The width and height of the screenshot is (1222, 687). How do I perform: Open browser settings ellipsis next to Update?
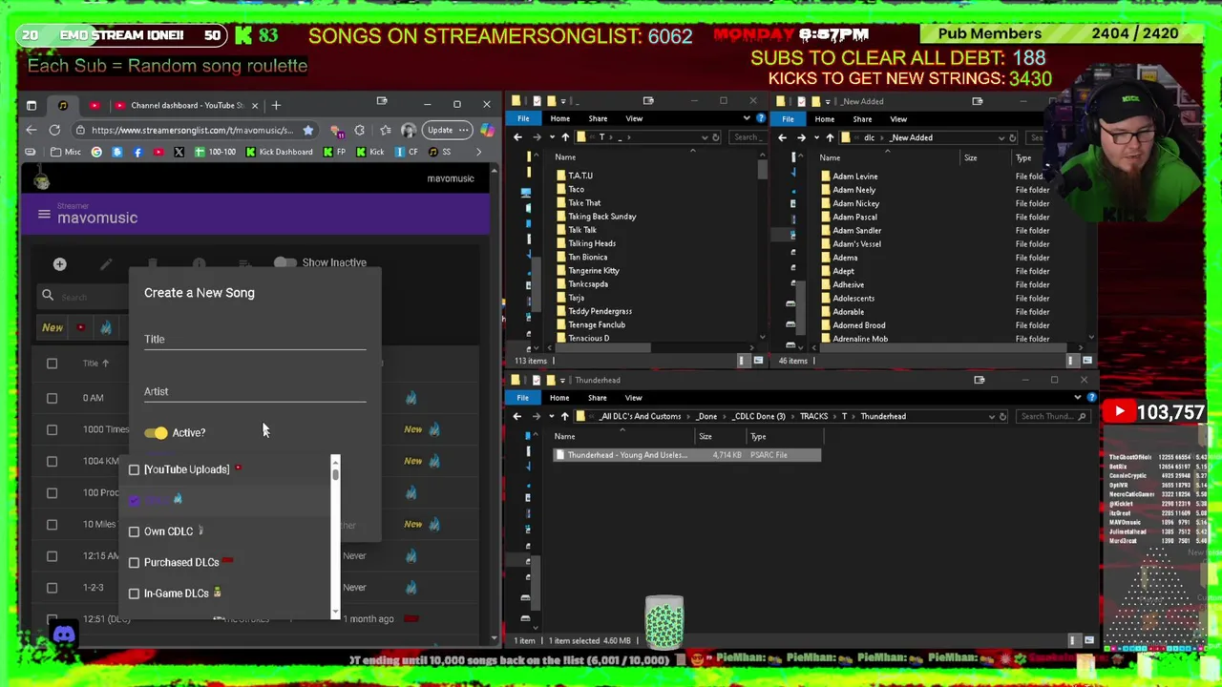464,130
